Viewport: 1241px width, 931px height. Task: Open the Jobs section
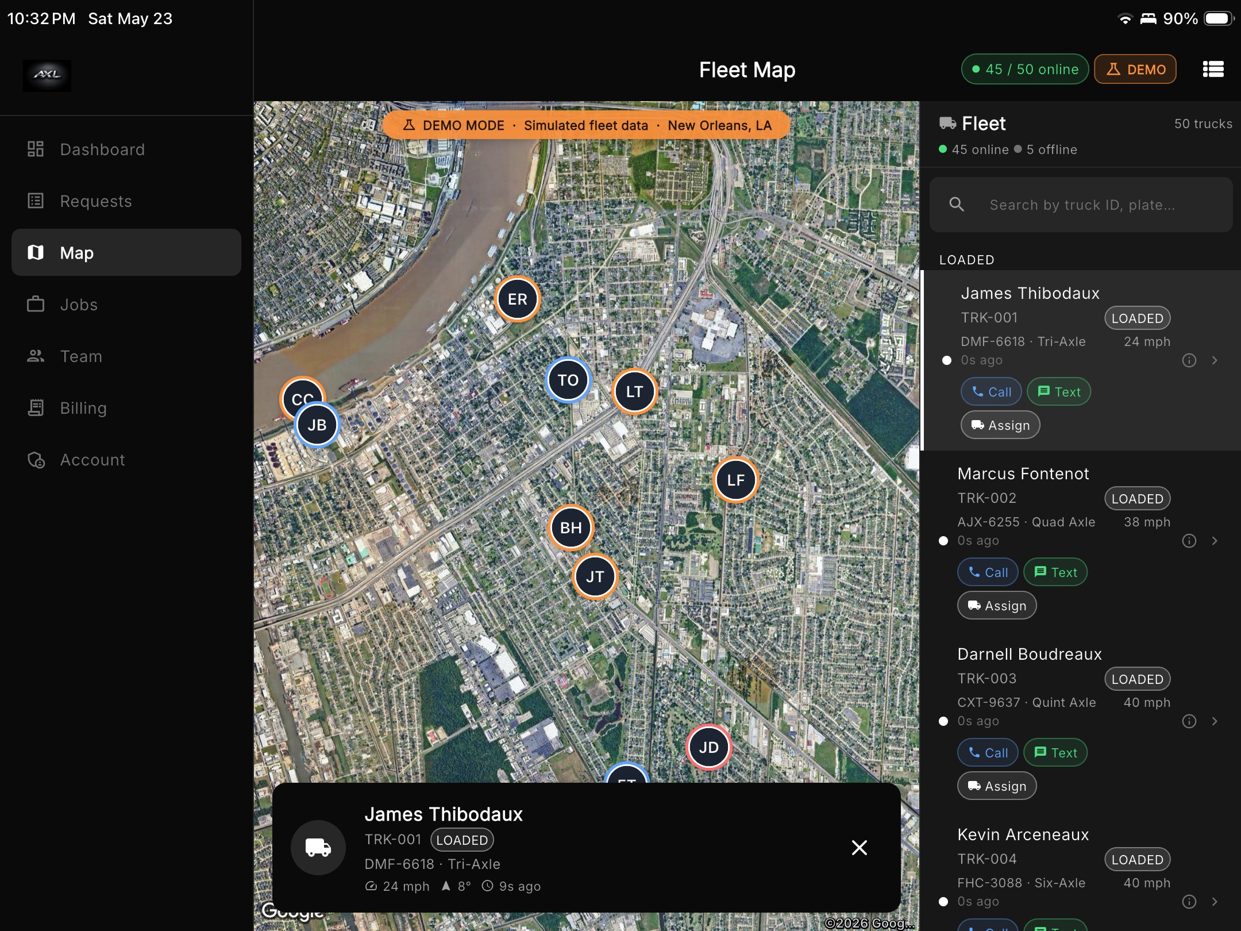pyautogui.click(x=126, y=305)
